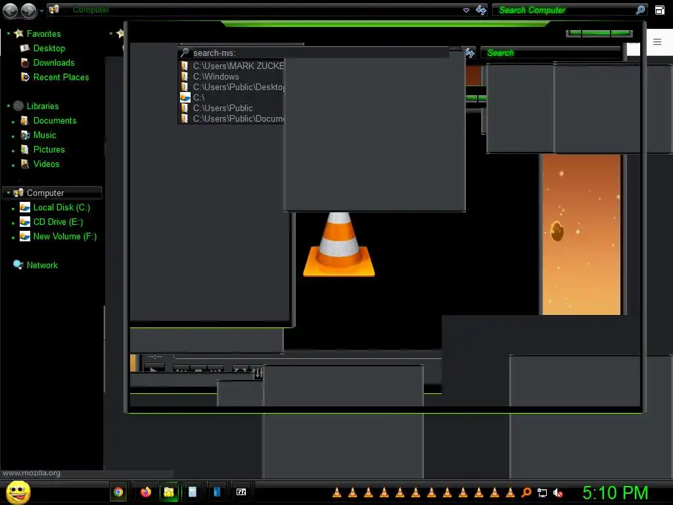
Task: Click the Music library icon
Action: pos(25,135)
